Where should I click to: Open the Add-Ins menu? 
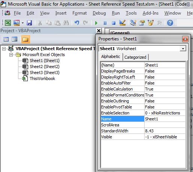pos(151,13)
